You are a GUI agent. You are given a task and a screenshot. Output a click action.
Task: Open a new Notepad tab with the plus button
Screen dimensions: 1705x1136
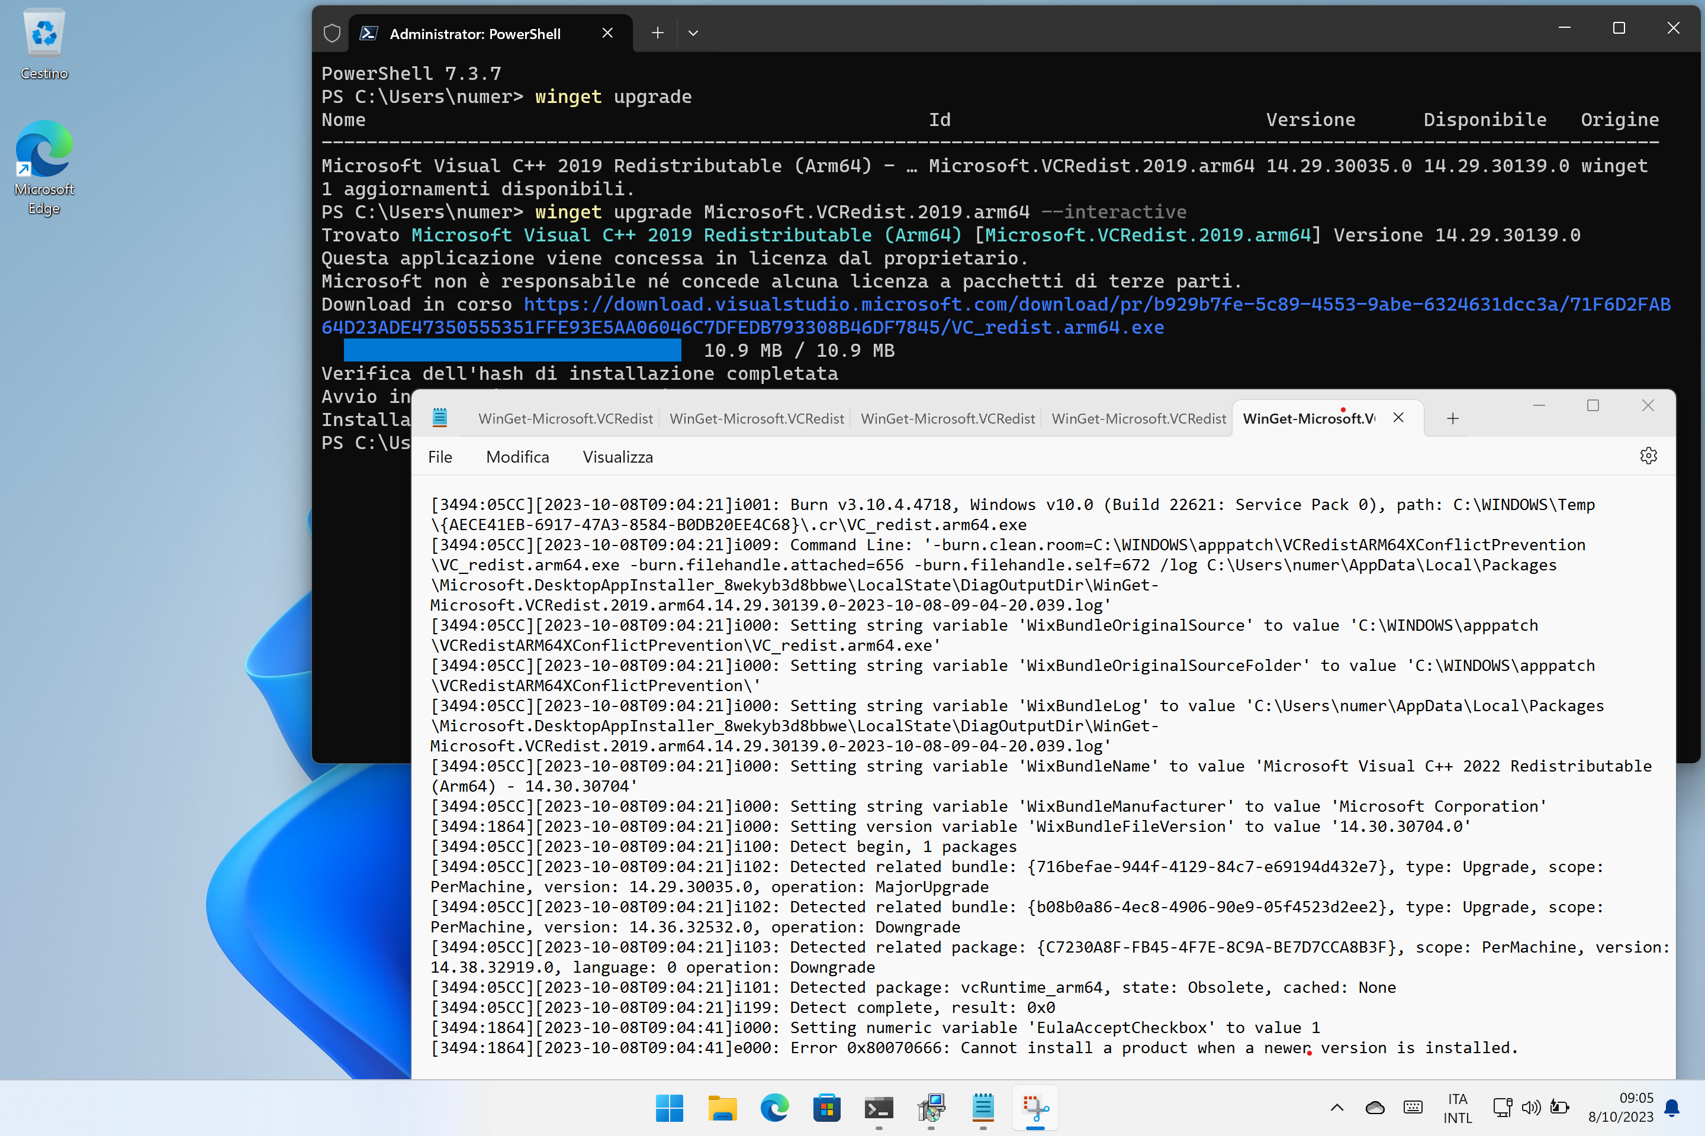coord(1453,418)
